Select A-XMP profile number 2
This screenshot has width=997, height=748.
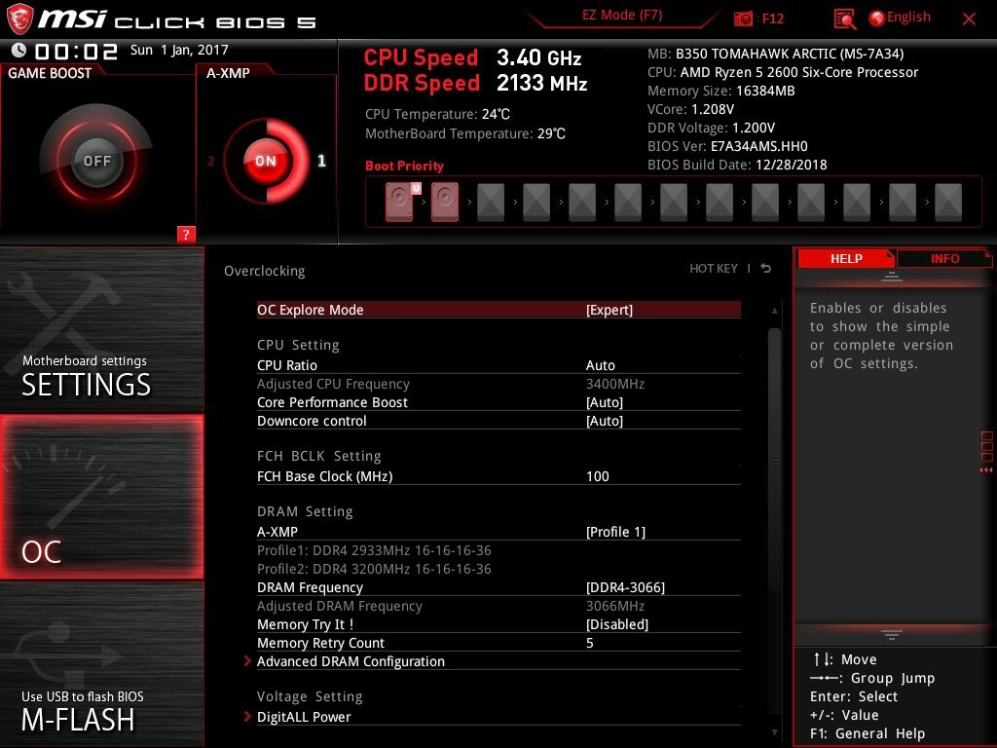click(x=210, y=162)
